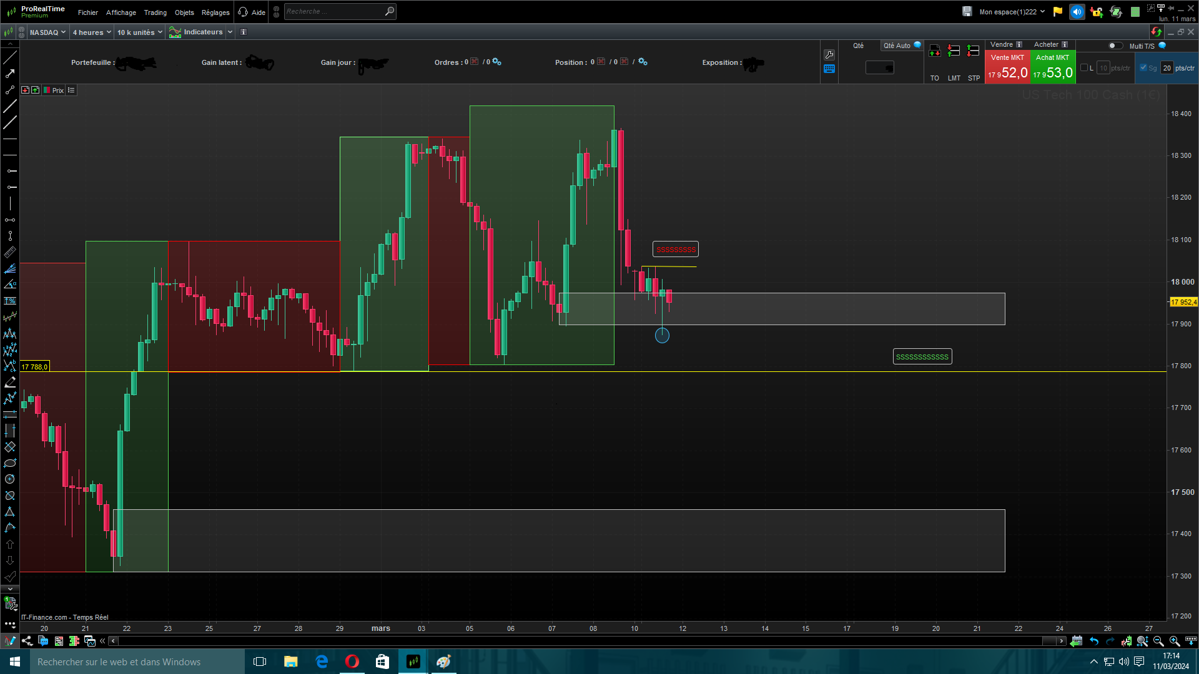Open the wrench settings in order panel
The width and height of the screenshot is (1199, 674).
829,55
